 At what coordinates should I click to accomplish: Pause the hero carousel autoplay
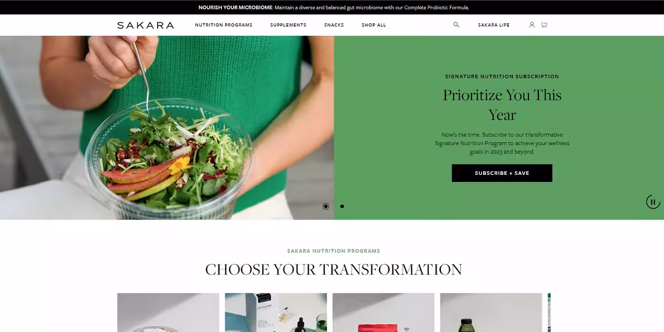tap(653, 202)
